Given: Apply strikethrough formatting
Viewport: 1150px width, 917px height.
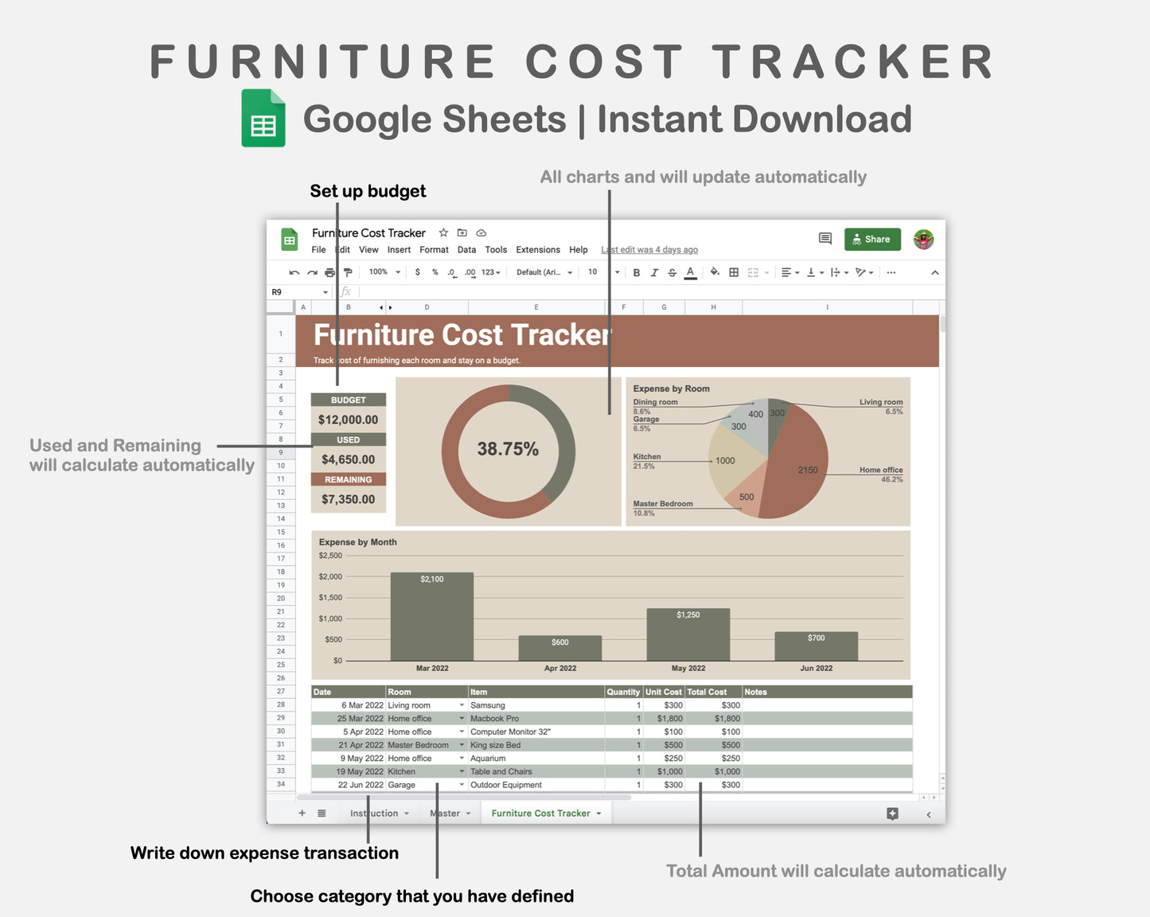Looking at the screenshot, I should click(x=672, y=272).
